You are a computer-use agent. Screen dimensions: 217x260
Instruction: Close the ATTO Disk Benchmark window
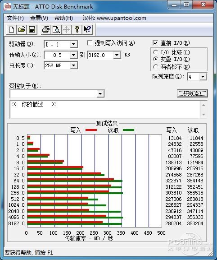203,5
